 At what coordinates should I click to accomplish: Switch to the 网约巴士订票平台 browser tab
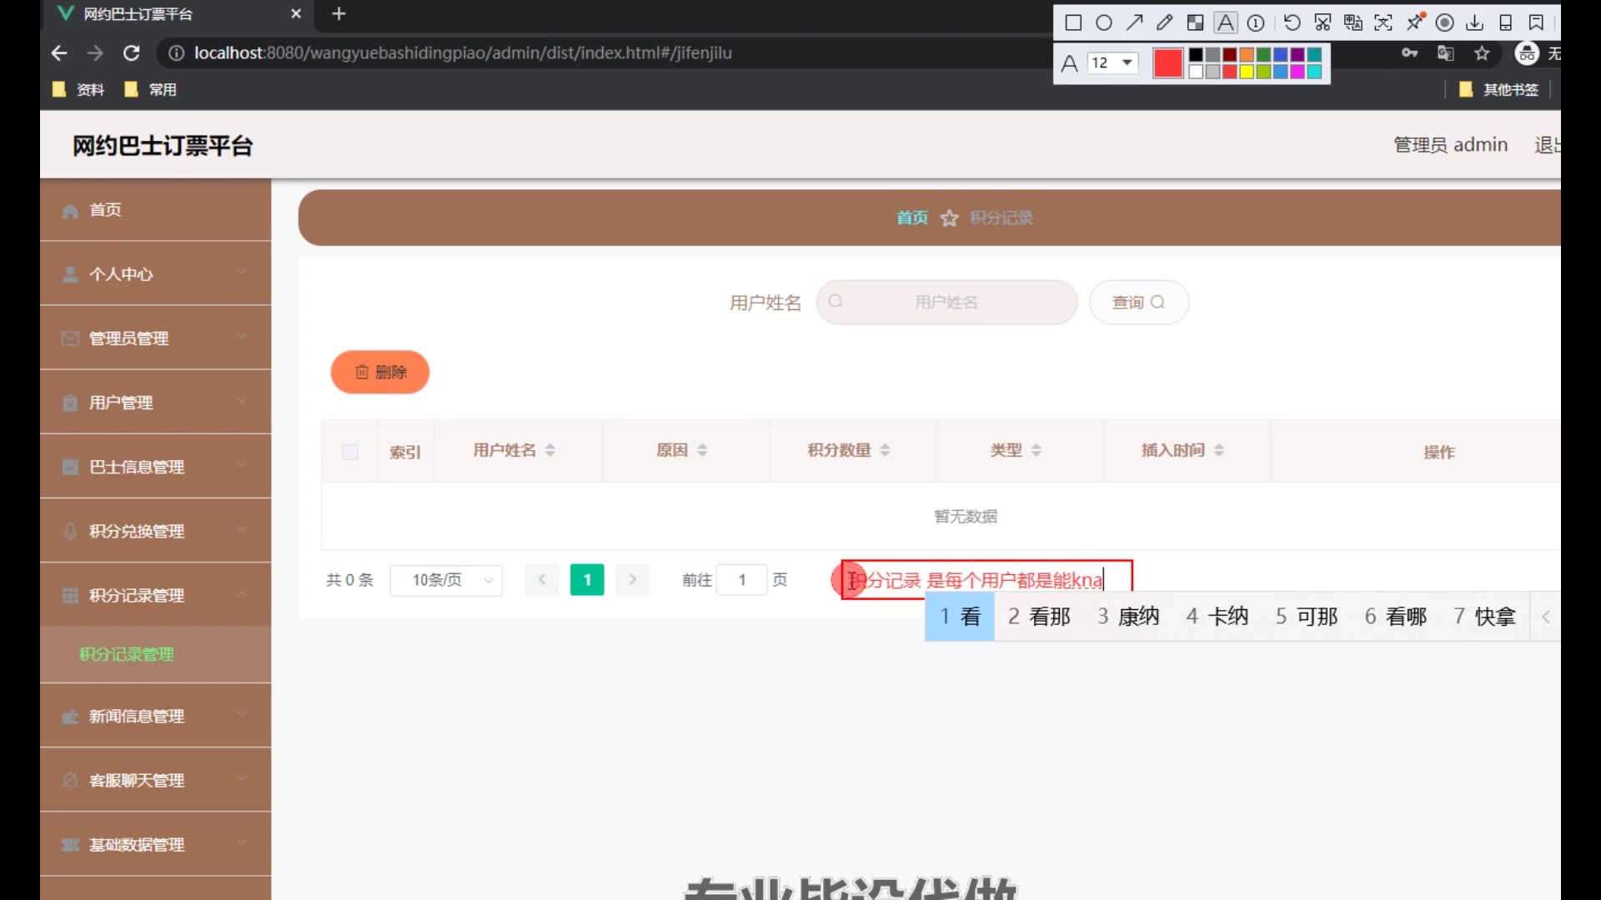click(x=175, y=14)
